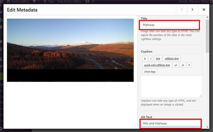Close the Edit Metadata dialog

point(204,10)
